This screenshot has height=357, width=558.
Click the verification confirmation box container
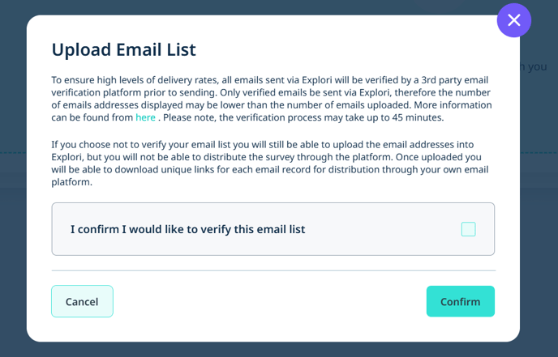click(273, 229)
